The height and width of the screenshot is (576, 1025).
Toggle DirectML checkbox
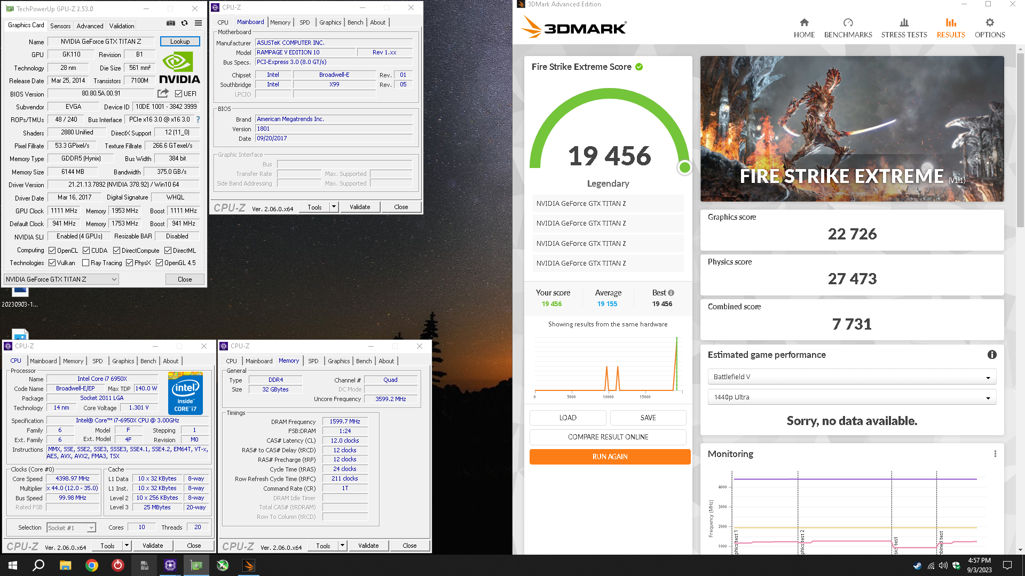tap(168, 251)
